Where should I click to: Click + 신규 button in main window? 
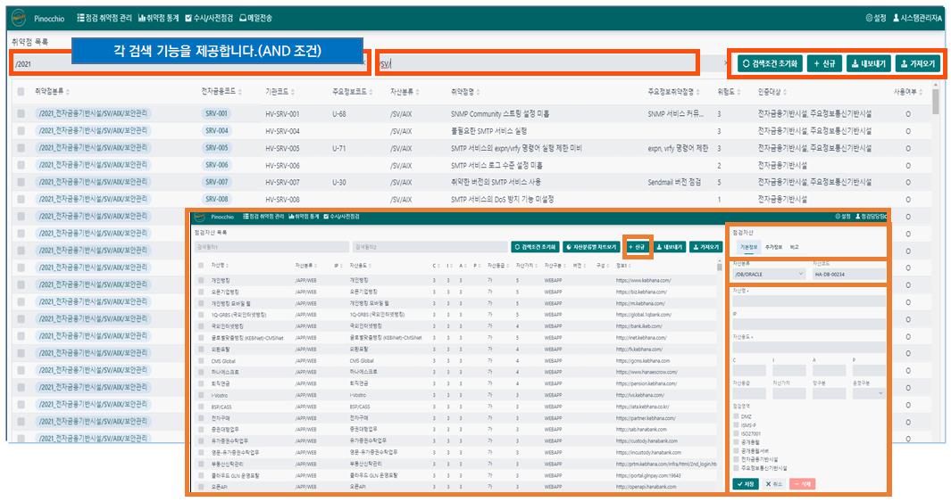tap(824, 63)
